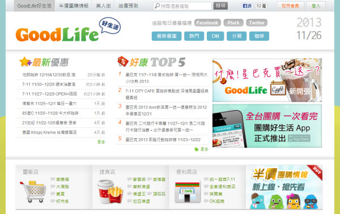Open TOP 5 item 4, 11/27~12/1 deal
The image size is (340, 214).
coord(165,127)
